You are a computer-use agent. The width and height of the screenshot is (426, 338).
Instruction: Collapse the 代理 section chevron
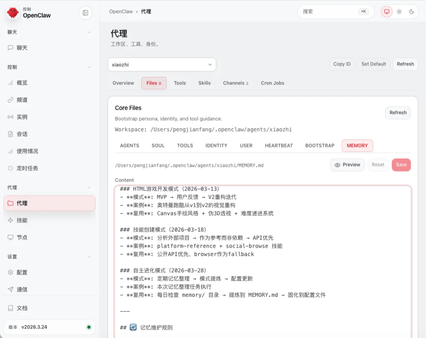(x=89, y=188)
